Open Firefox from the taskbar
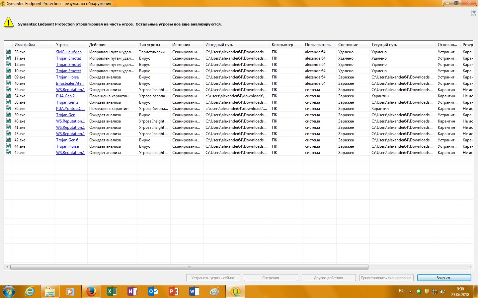Screen dimensions: 478x298 [91, 291]
